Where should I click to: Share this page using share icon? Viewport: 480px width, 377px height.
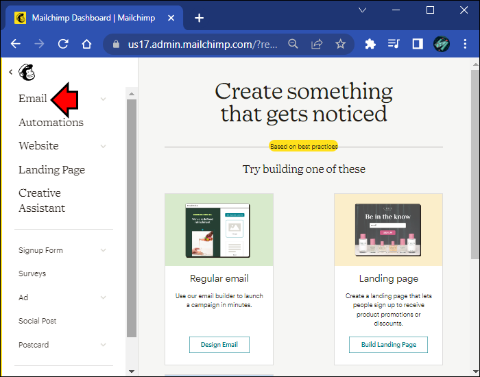point(317,44)
